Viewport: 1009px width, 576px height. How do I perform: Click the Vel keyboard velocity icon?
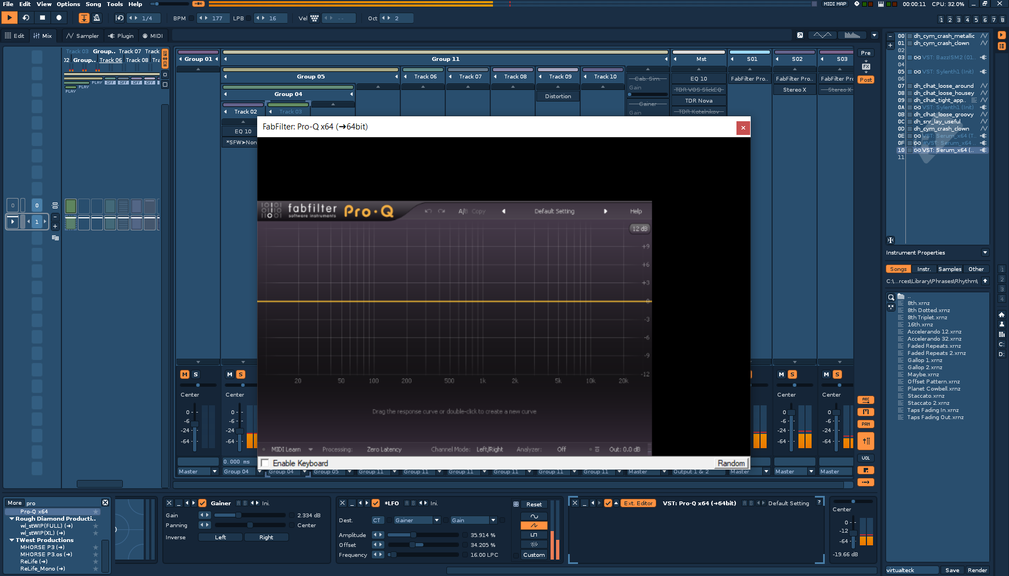[x=314, y=18]
